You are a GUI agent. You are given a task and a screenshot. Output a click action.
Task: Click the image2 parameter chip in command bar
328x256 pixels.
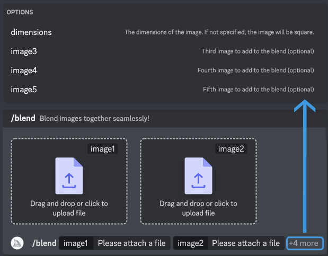pos(190,243)
